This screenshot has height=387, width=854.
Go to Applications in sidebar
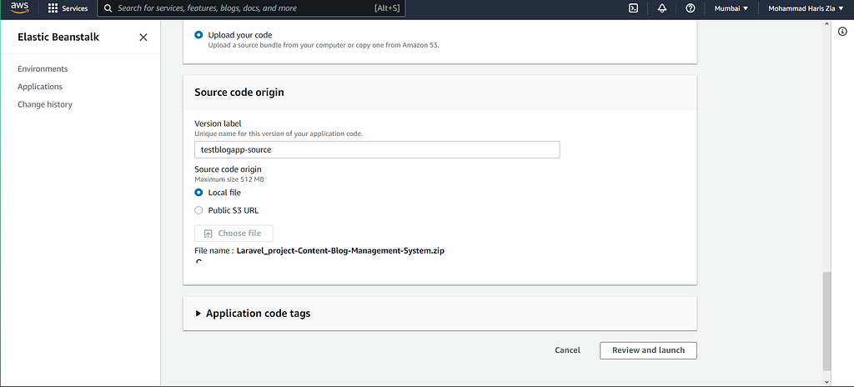(x=40, y=87)
